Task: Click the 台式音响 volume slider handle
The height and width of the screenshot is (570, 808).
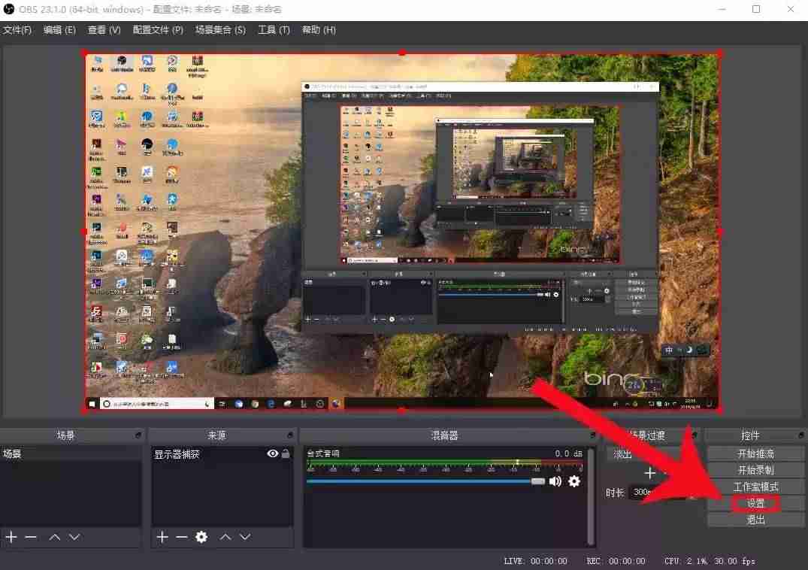Action: pos(537,481)
